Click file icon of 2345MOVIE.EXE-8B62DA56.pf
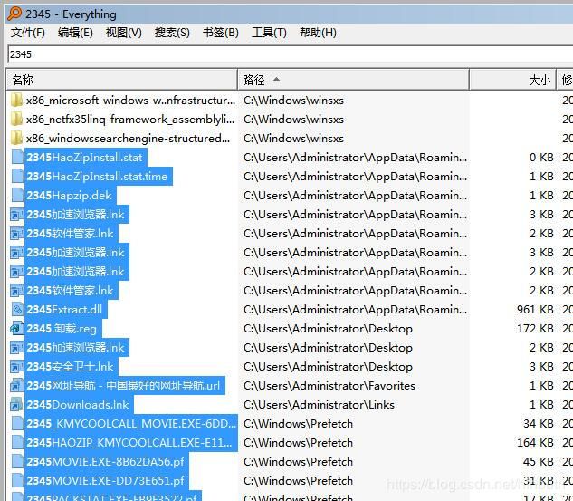The image size is (573, 501). [17, 461]
